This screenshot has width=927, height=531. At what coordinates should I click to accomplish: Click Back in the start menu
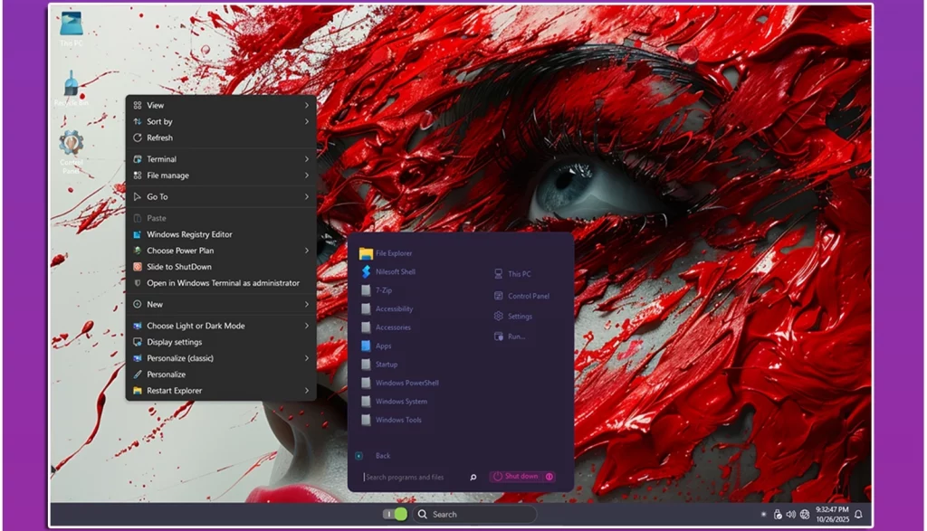point(382,455)
